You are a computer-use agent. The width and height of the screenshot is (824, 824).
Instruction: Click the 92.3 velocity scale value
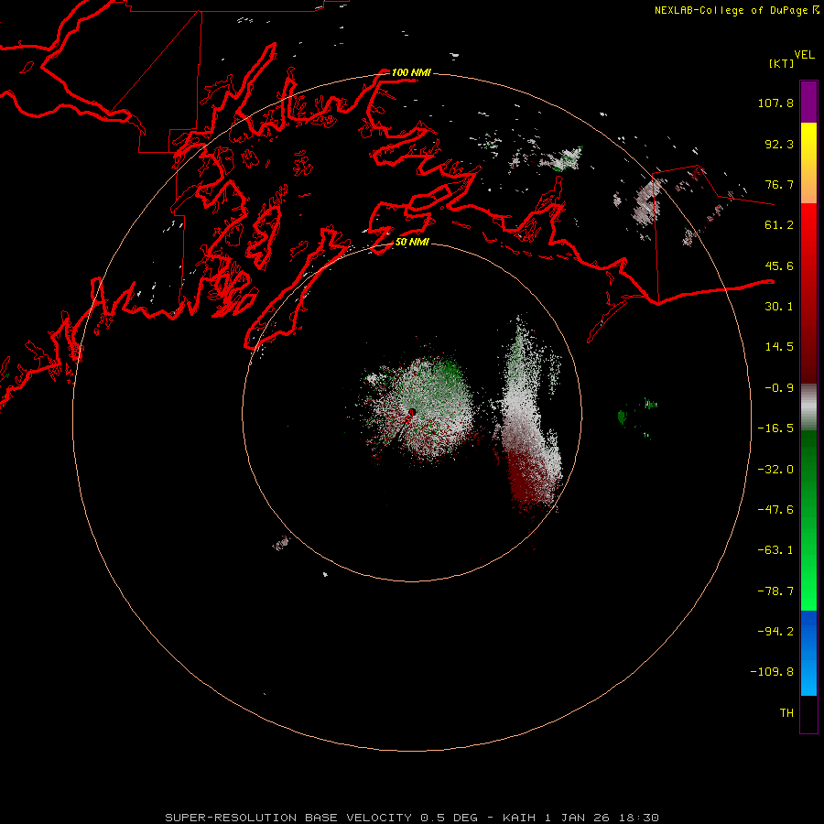click(x=779, y=144)
